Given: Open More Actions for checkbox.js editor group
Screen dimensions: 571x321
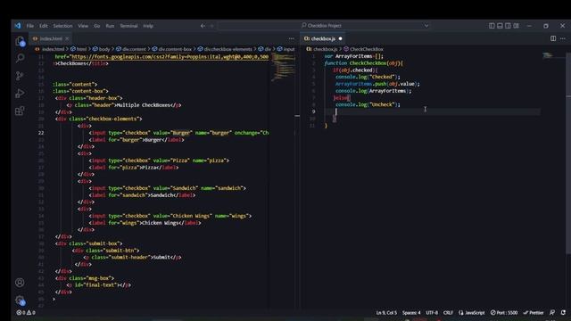Looking at the screenshot, I should (563, 38).
